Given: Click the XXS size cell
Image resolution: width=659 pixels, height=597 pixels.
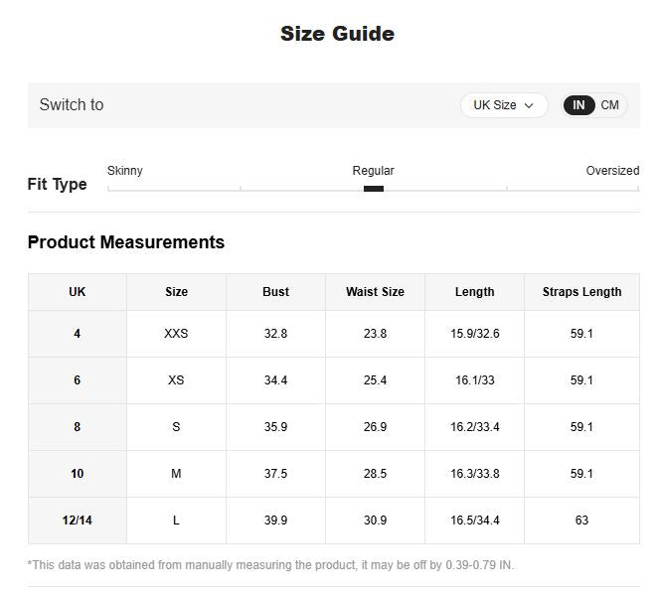Looking at the screenshot, I should [x=176, y=334].
